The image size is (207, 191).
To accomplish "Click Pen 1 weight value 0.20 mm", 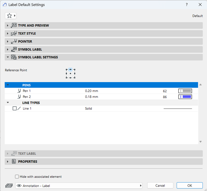I will pyautogui.click(x=92, y=91).
